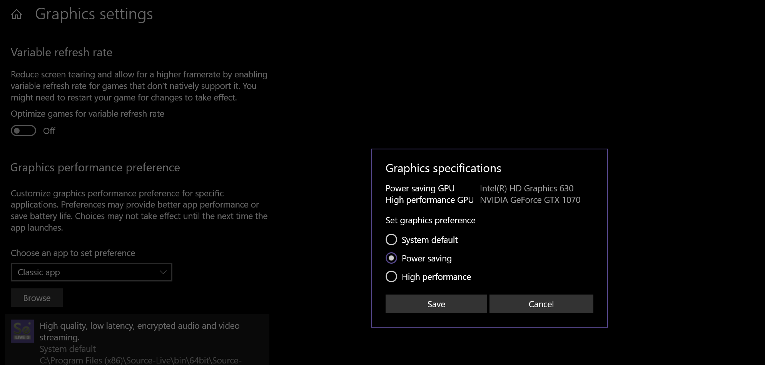
Task: Click the Source-Live program file path text
Action: [140, 360]
